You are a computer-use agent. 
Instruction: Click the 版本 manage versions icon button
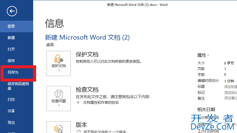click(59, 127)
